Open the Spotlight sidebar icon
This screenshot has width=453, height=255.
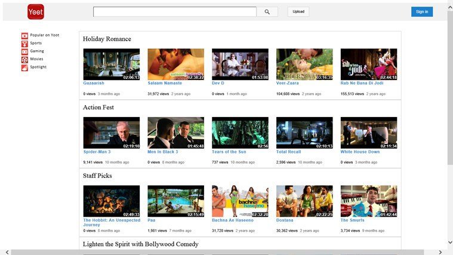24,67
